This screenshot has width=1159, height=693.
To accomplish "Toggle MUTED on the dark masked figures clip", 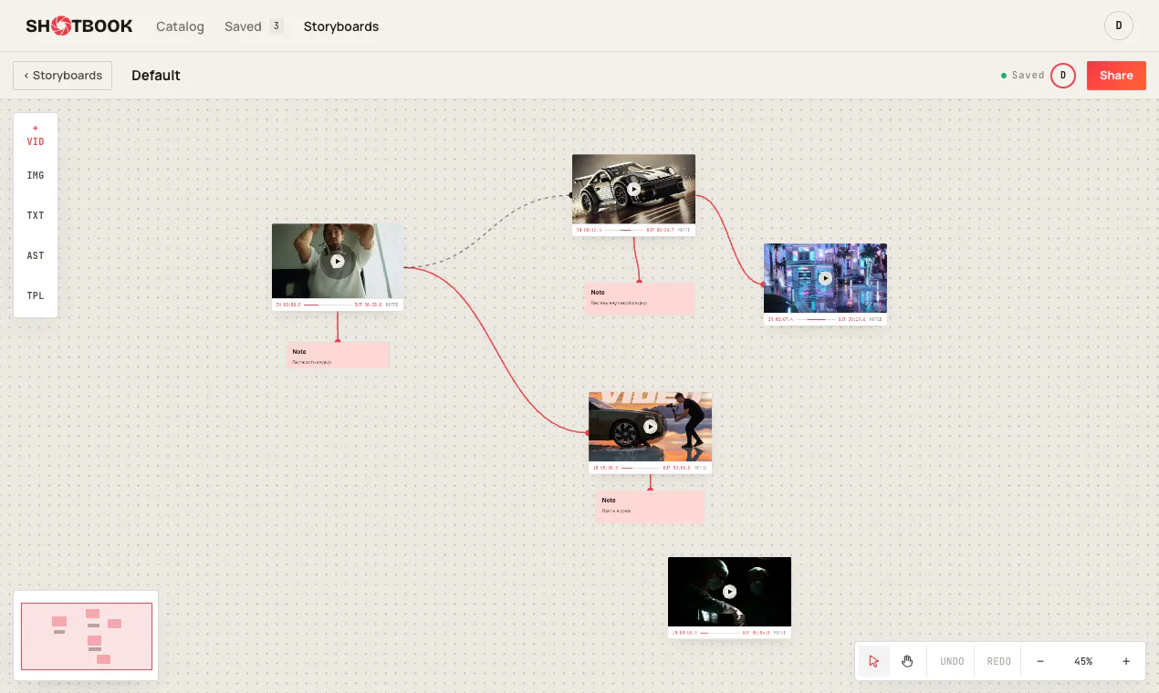I will [x=780, y=632].
